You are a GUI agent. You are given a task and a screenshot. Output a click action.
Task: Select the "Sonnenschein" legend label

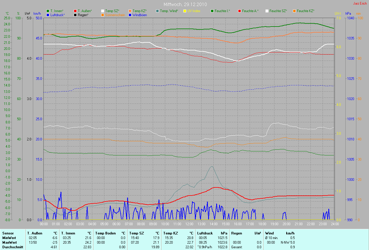click(115, 15)
